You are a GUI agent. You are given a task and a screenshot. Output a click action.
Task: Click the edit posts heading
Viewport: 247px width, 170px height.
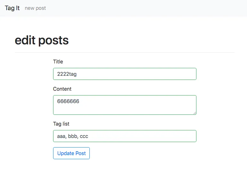[x=42, y=40]
